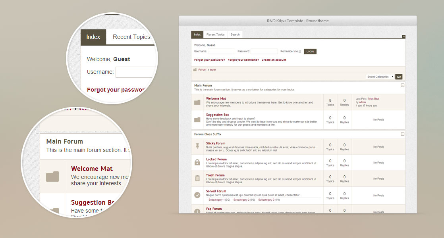Open the Locked Forum link

coord(216,159)
